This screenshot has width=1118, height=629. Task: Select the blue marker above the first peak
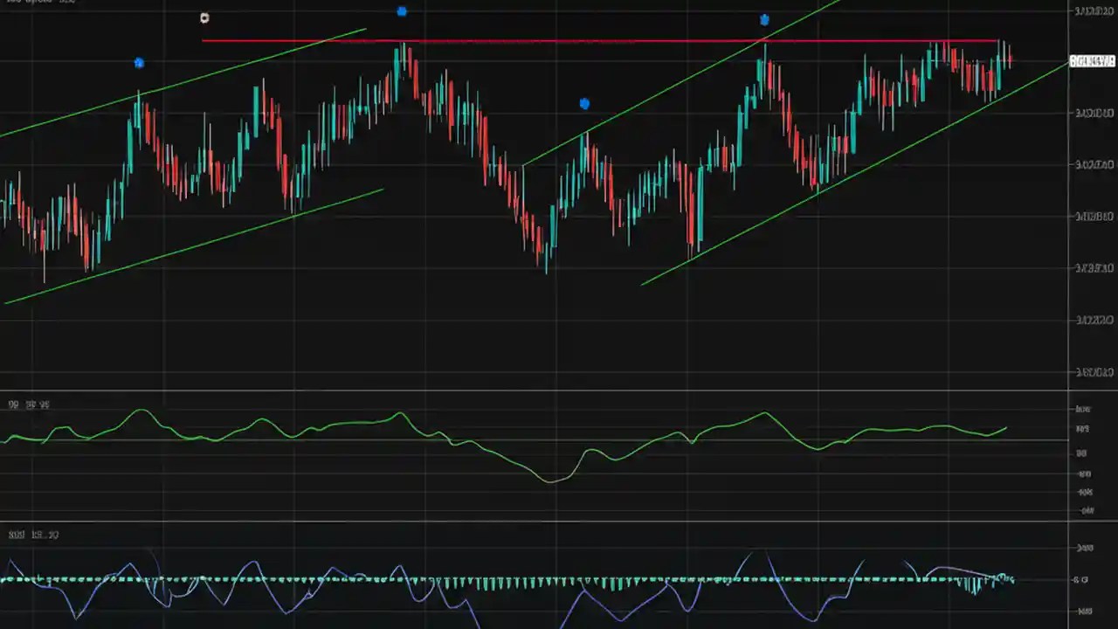[401, 11]
